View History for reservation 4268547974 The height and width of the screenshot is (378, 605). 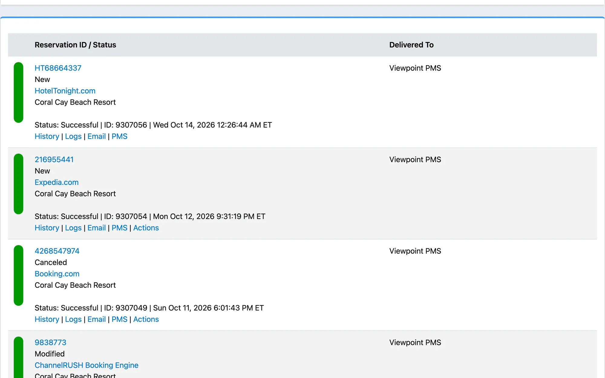pos(47,319)
